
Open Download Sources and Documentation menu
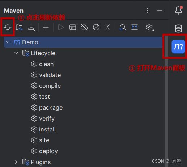click(31, 28)
